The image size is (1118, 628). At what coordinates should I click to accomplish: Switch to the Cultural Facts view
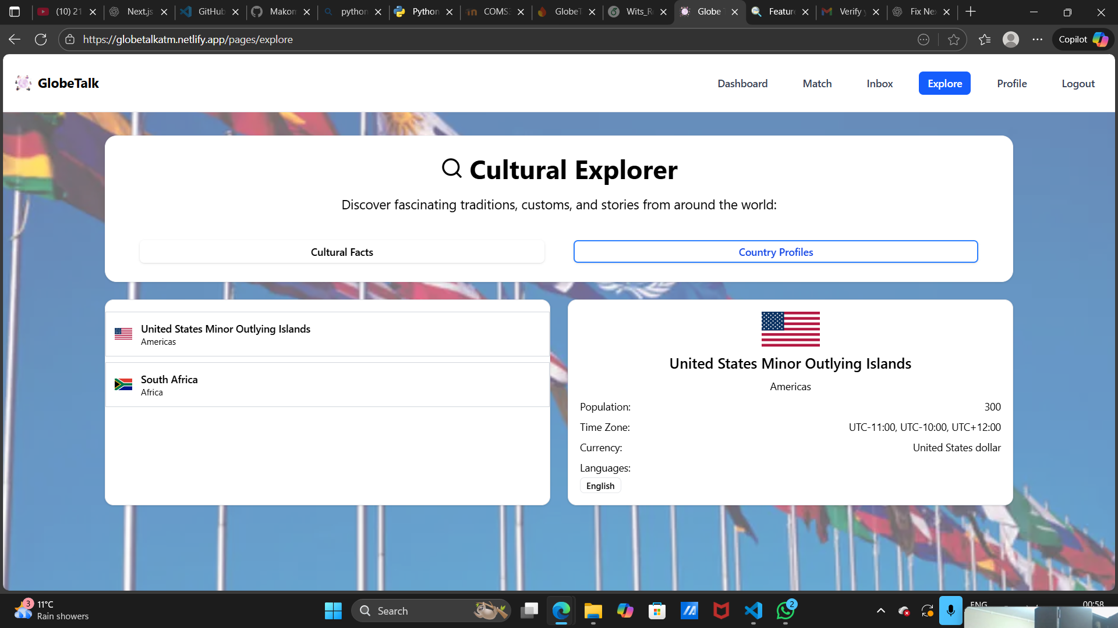click(x=342, y=252)
